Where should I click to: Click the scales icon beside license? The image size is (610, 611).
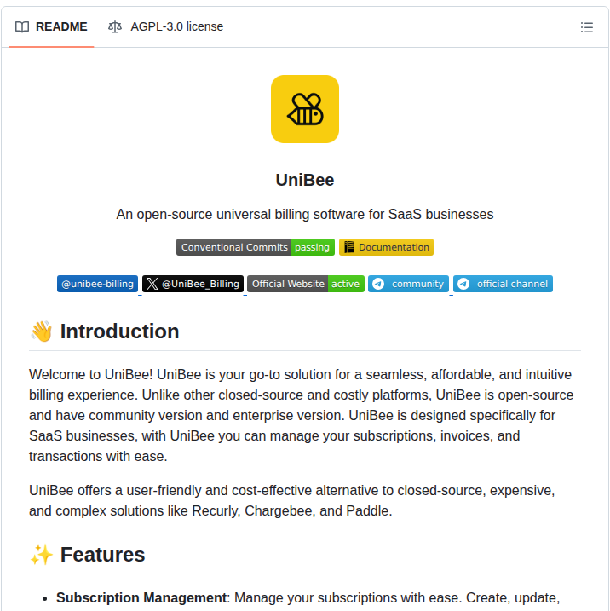115,27
